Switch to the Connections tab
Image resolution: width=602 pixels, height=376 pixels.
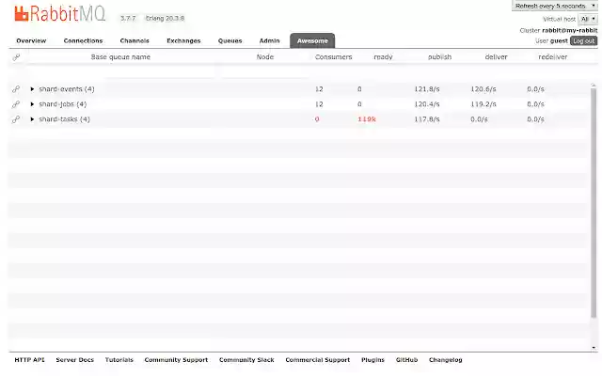(x=83, y=40)
